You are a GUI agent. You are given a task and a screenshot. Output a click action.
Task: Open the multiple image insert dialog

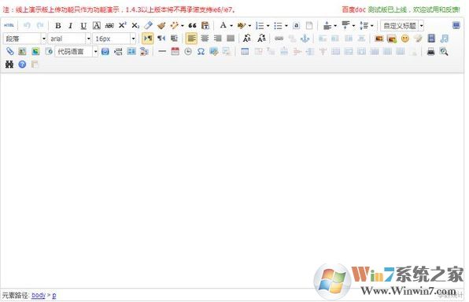[x=392, y=39]
